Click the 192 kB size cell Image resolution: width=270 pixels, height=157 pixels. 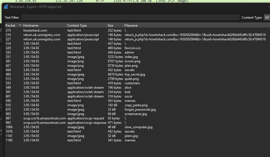tap(113, 105)
